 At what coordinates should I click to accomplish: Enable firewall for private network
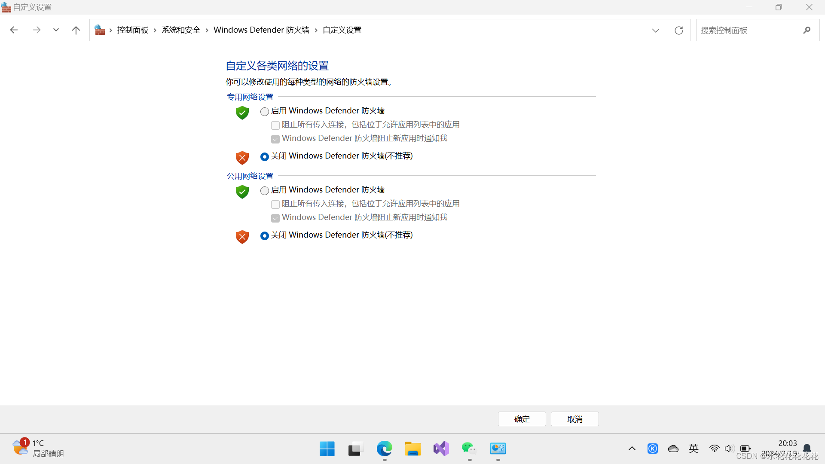(x=265, y=112)
